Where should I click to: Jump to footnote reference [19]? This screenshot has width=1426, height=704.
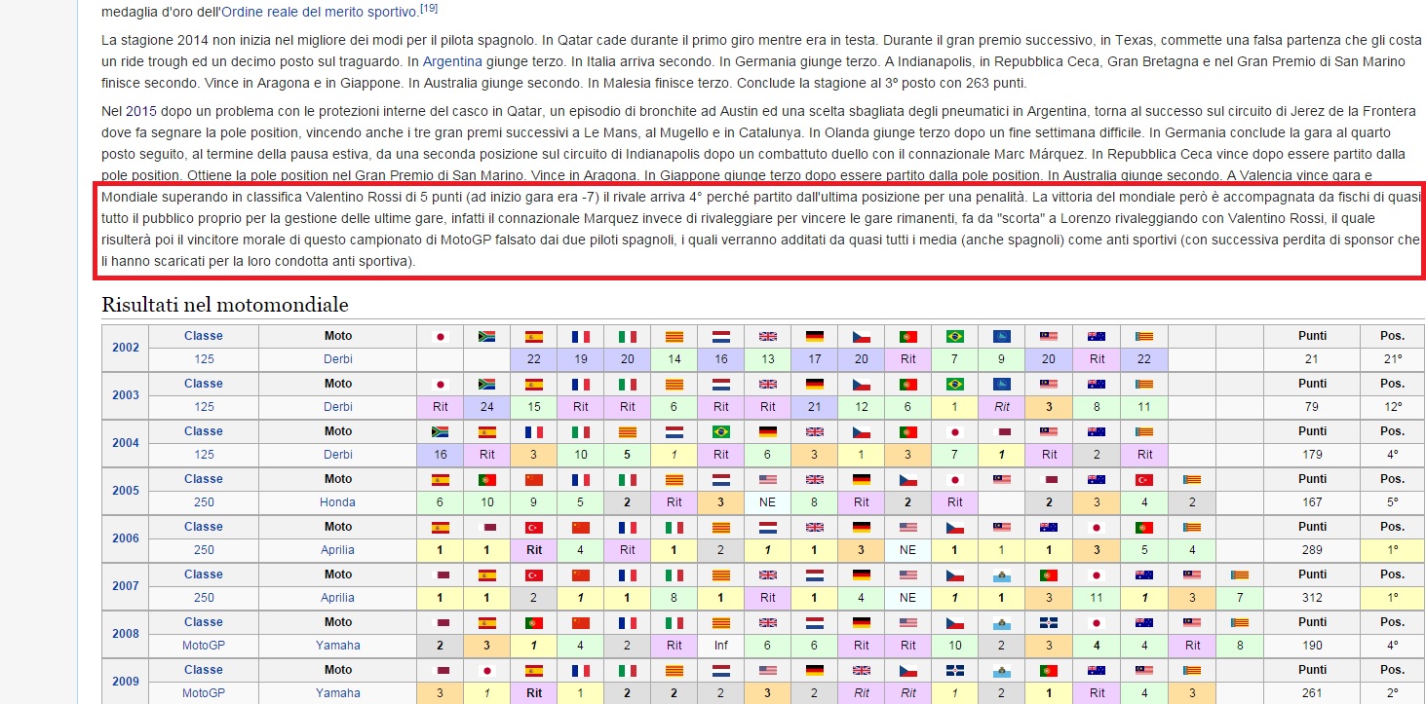[x=428, y=9]
